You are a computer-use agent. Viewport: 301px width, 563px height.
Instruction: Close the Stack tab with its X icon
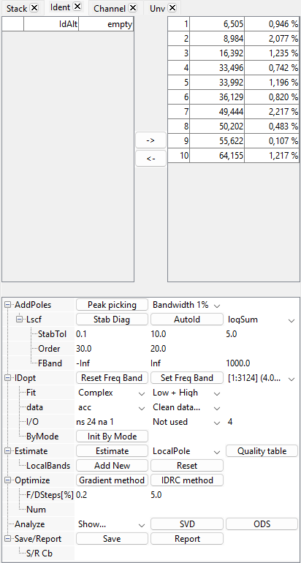tap(34, 7)
